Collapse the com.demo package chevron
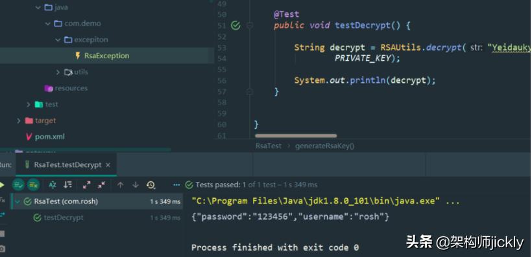The height and width of the screenshot is (257, 532). point(48,23)
